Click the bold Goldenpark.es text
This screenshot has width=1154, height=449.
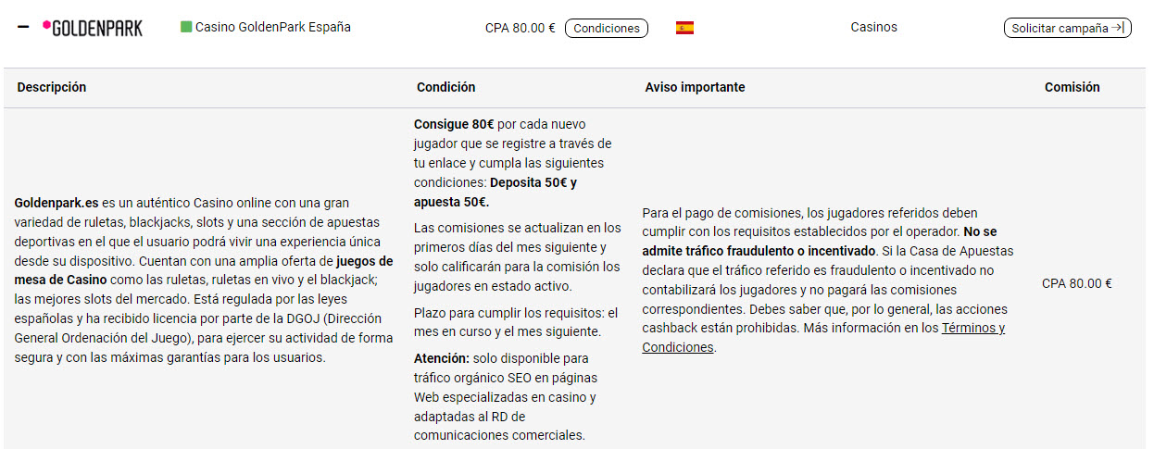(56, 202)
